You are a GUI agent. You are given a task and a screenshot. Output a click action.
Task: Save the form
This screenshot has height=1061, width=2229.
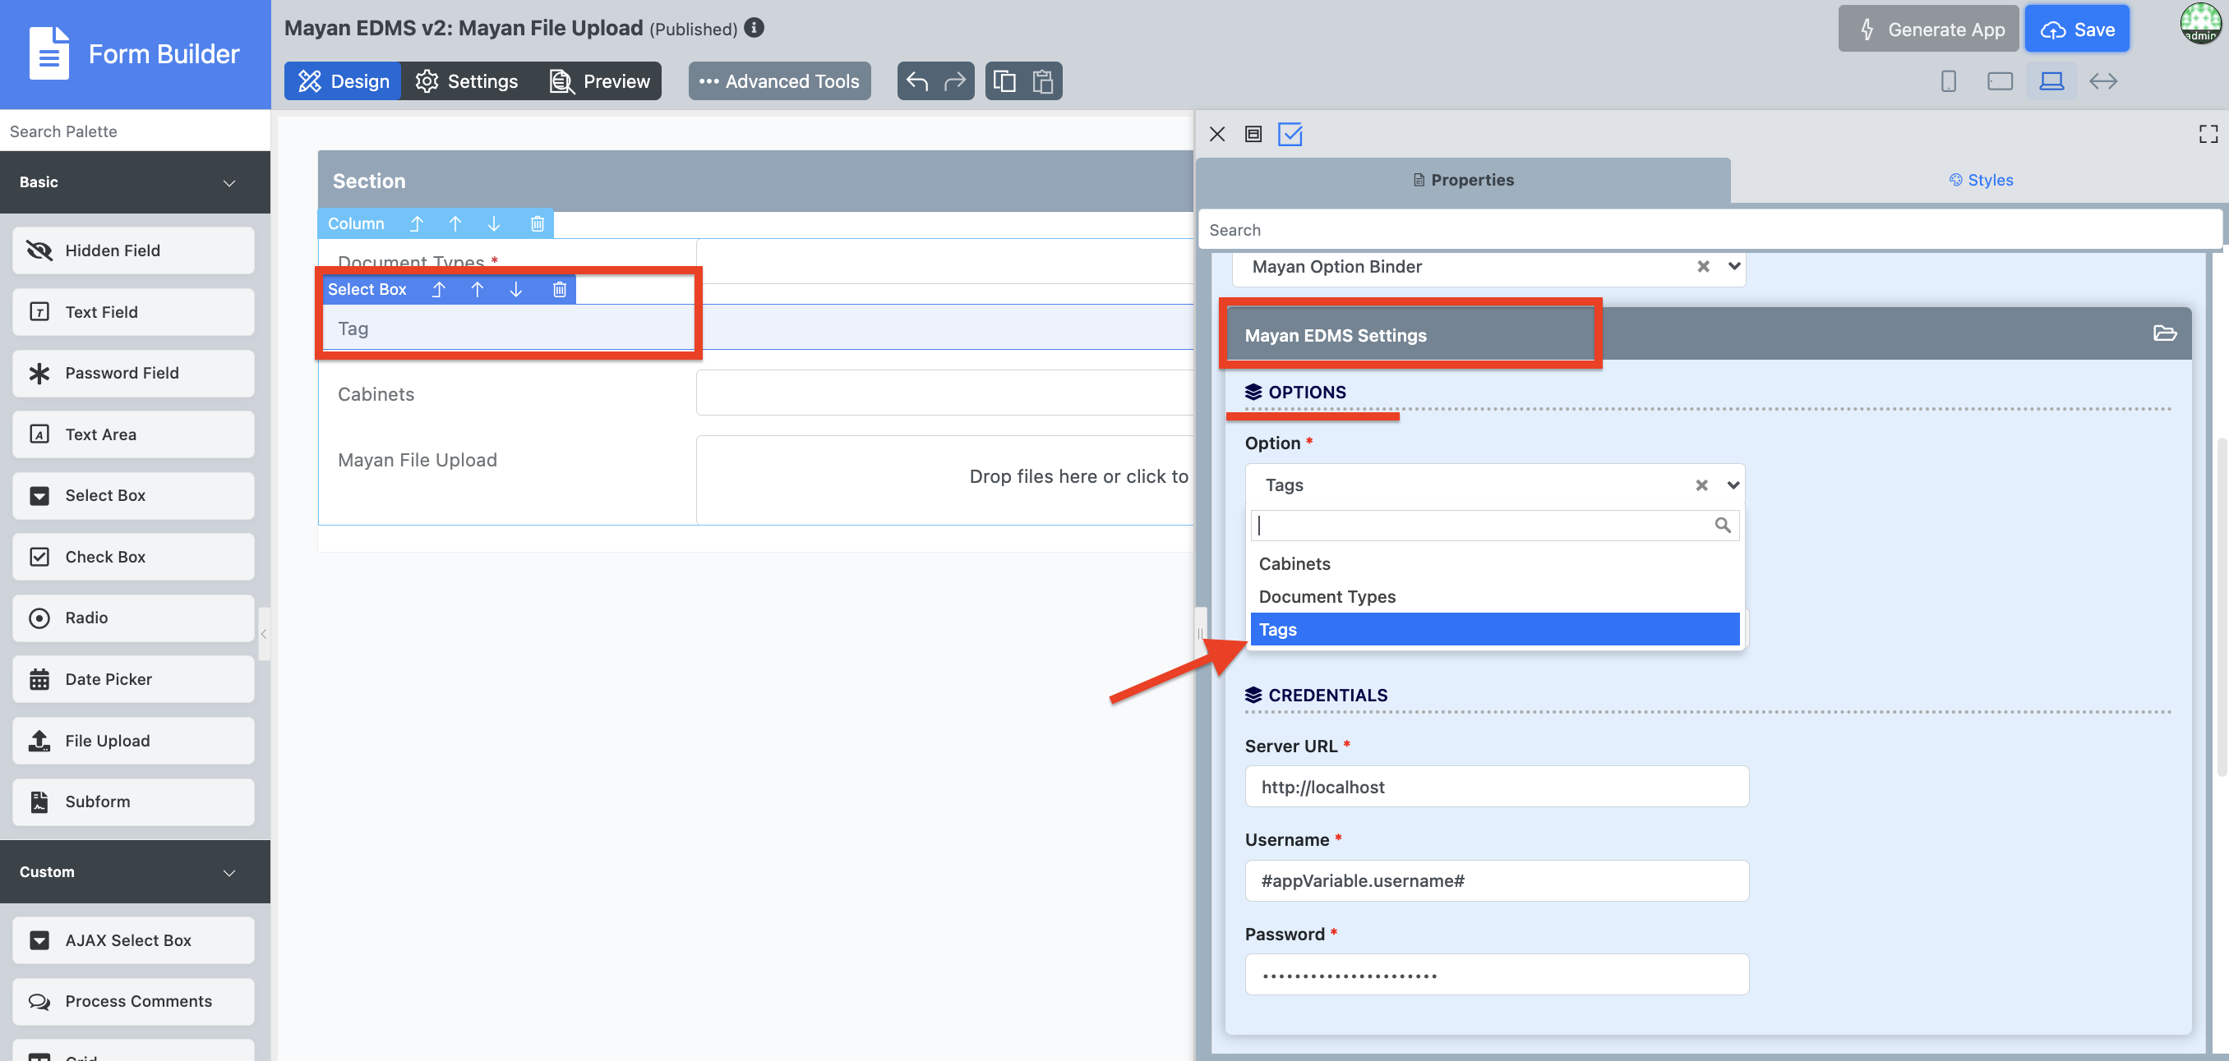(x=2077, y=29)
